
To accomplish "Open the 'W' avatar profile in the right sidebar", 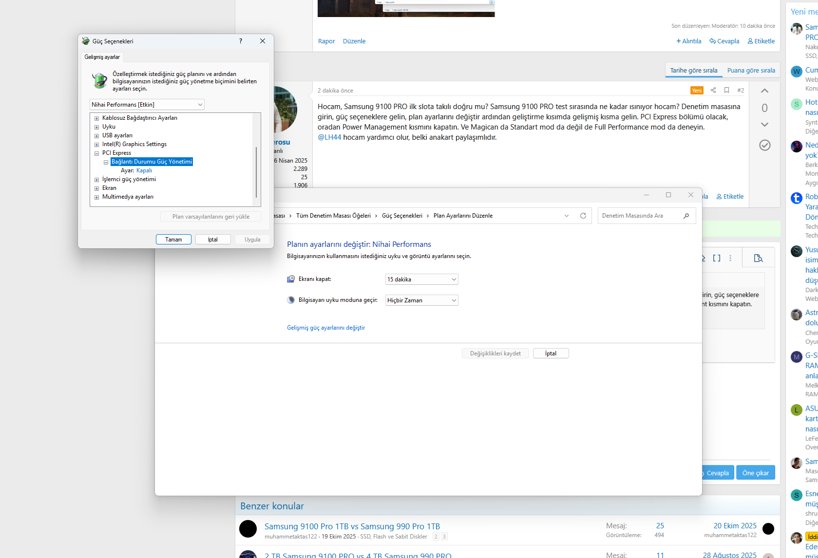I will 797,72.
